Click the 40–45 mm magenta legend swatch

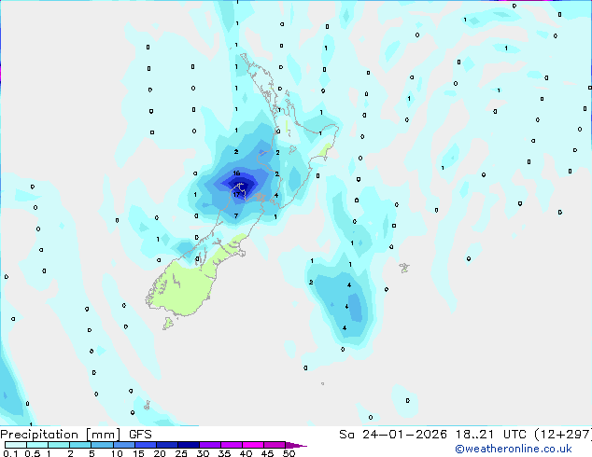coord(253,445)
